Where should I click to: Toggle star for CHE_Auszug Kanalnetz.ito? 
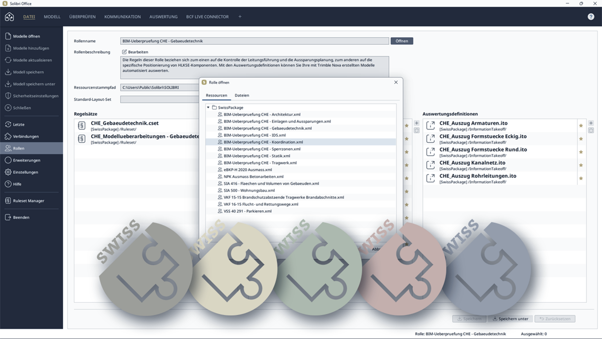point(581,165)
